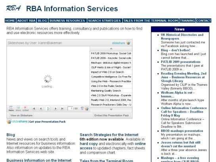Click Slideshows by User: KarenBlakeman header
Image resolution: width=216 pixels, height=162 pixels.
35,43
